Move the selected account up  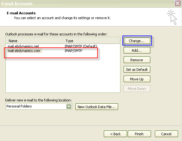137,79
